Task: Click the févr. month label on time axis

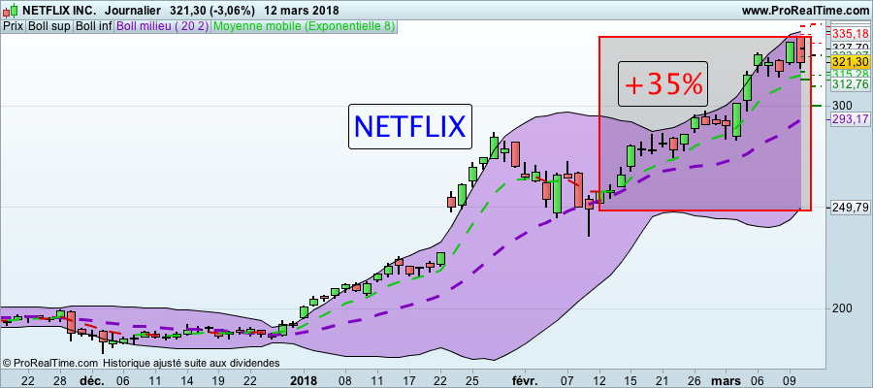Action: tap(525, 381)
